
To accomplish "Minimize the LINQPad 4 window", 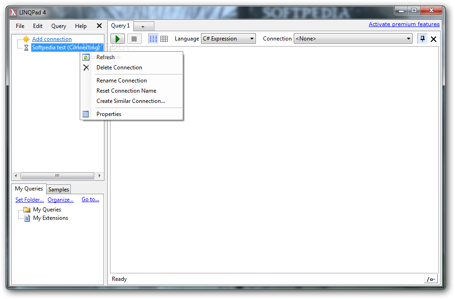I will click(x=401, y=11).
